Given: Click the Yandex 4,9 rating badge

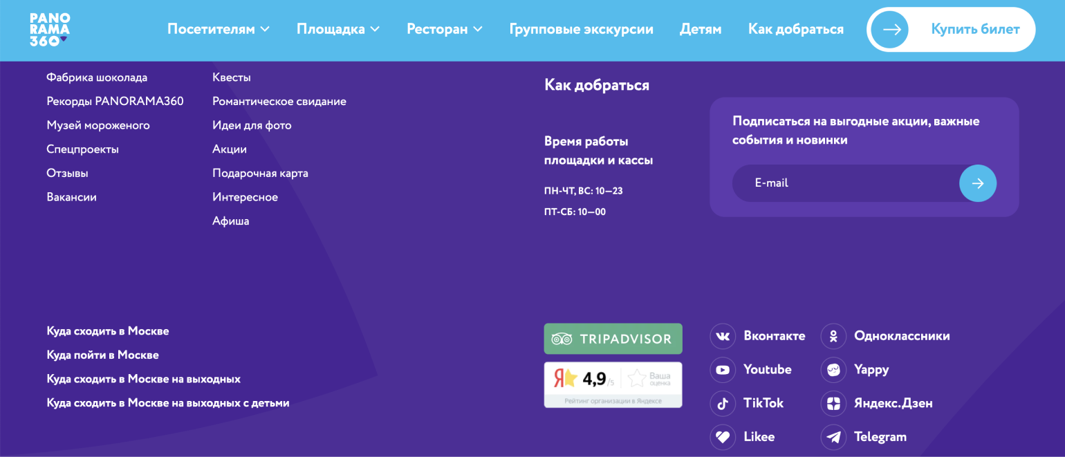Looking at the screenshot, I should (x=613, y=384).
